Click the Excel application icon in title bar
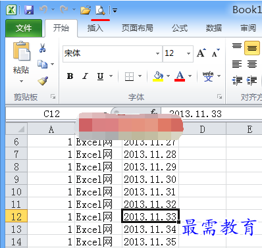 [11, 10]
